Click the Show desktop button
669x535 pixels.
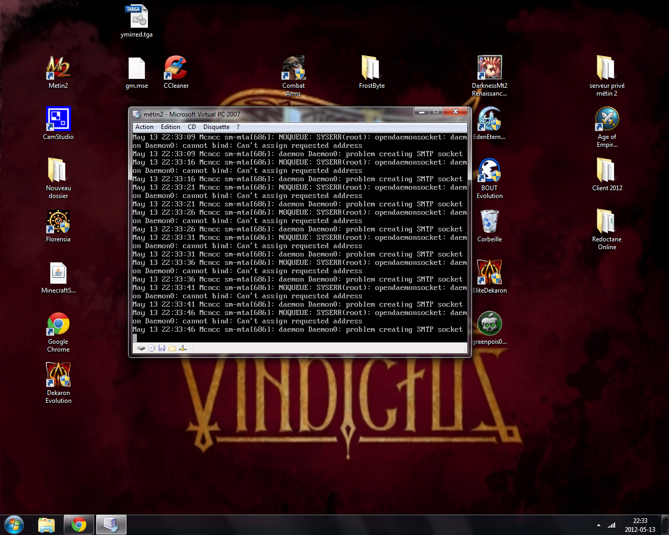[665, 525]
